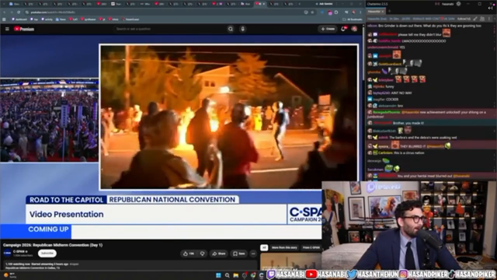Open the C-SPAN channel avatar
This screenshot has width=497, height=280.
[7, 253]
